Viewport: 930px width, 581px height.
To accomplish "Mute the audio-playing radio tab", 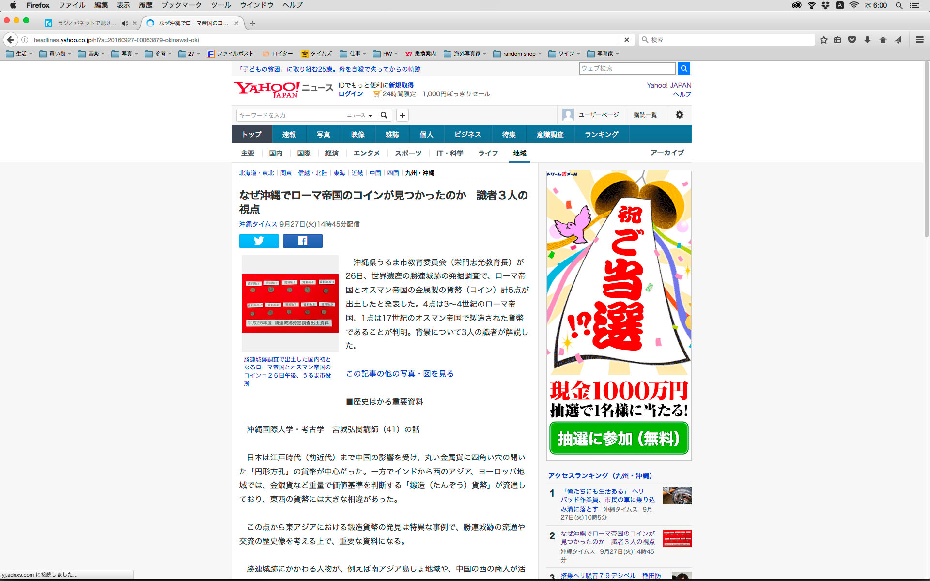I will pyautogui.click(x=125, y=23).
